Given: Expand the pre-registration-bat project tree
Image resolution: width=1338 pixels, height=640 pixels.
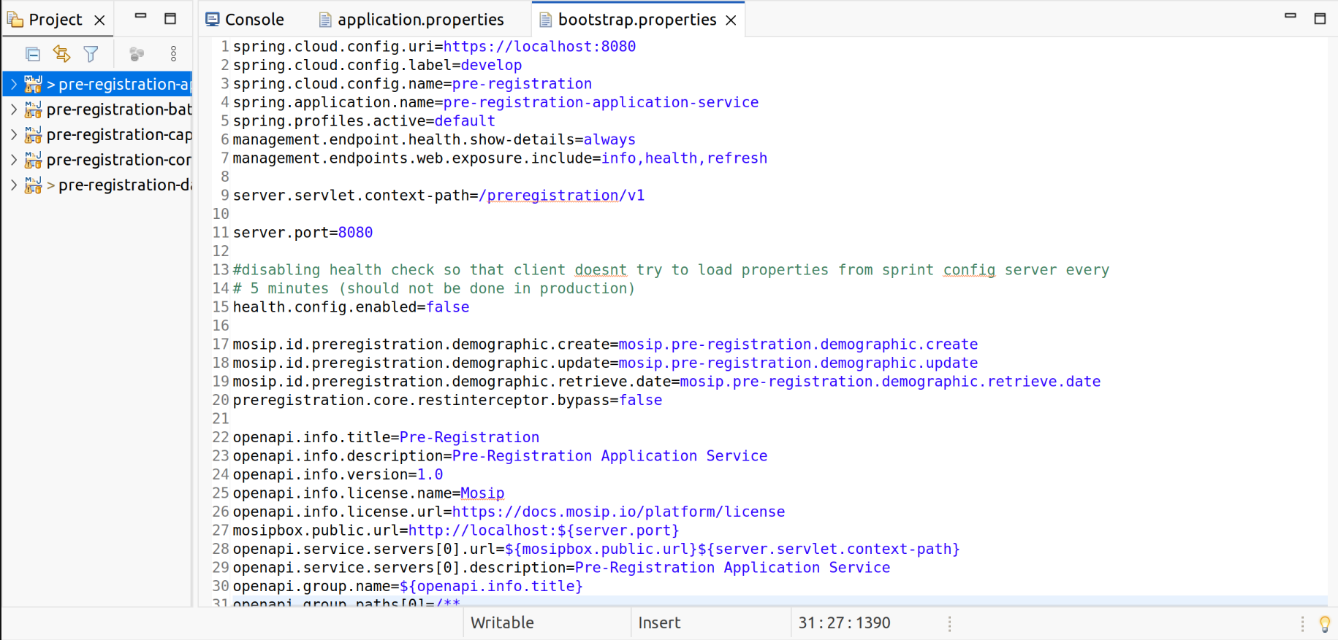Looking at the screenshot, I should tap(13, 109).
